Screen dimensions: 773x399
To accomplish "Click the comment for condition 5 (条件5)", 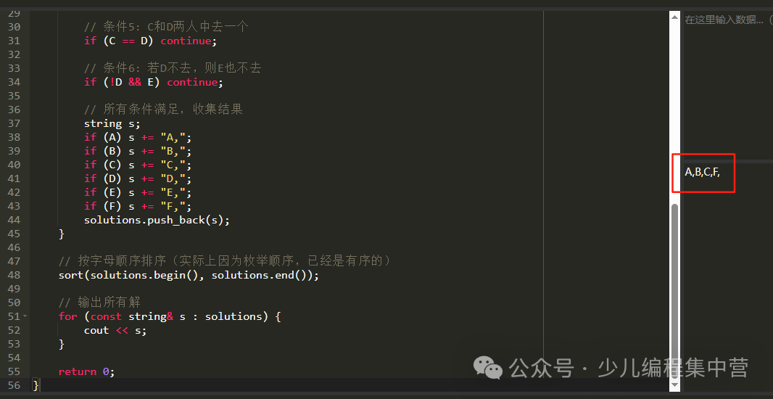I will tap(165, 27).
